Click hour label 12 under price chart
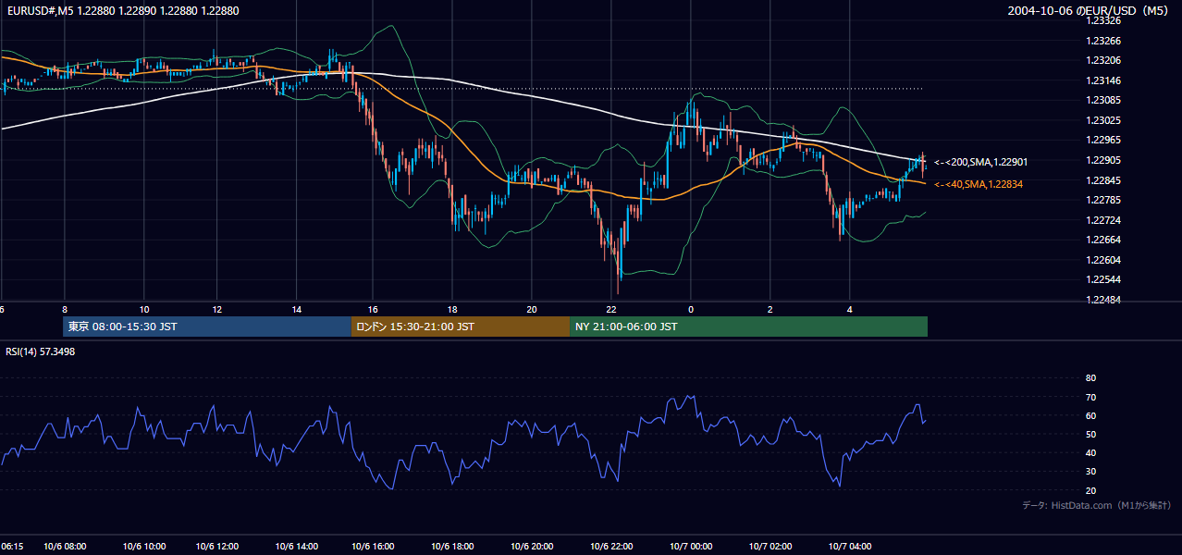This screenshot has width=1182, height=555. pyautogui.click(x=216, y=309)
